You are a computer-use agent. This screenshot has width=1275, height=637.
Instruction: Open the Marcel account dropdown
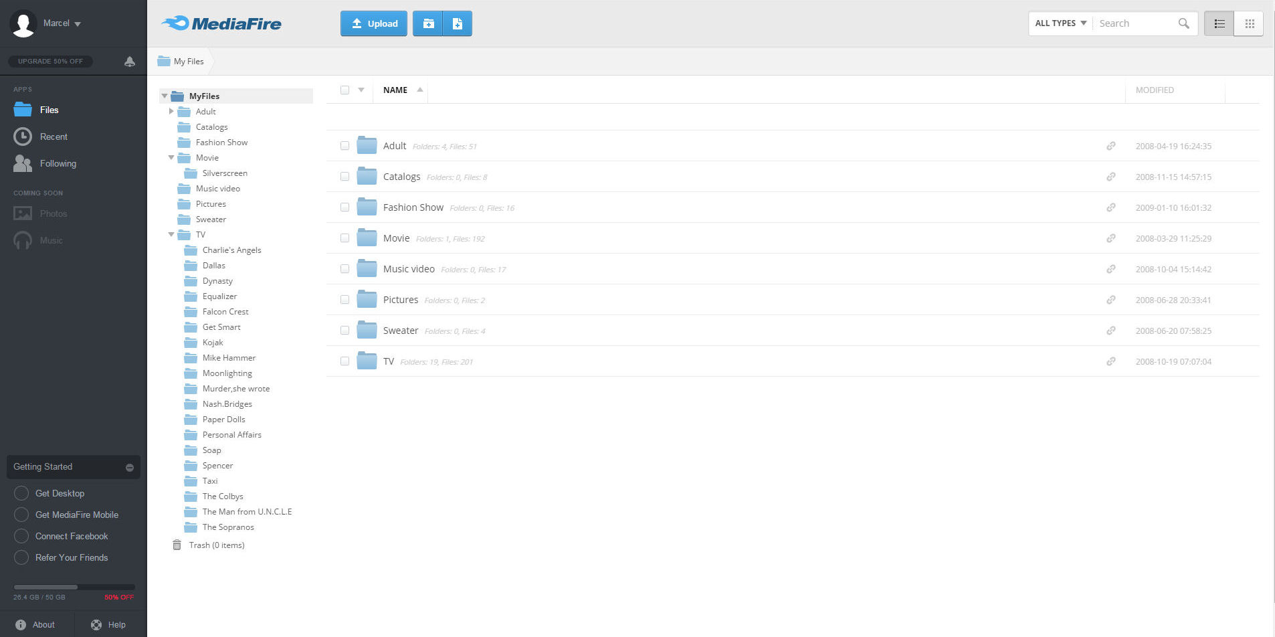click(x=62, y=23)
